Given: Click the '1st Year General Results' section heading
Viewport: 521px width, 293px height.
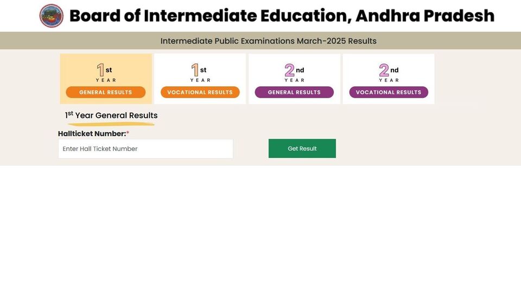Looking at the screenshot, I should (111, 115).
